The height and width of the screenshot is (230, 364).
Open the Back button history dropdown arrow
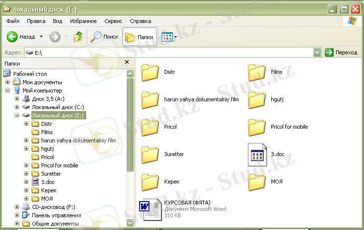(42, 37)
